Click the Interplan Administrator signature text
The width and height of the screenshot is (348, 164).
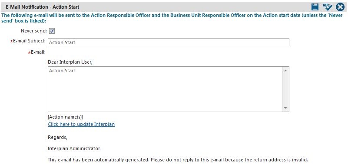point(74,148)
